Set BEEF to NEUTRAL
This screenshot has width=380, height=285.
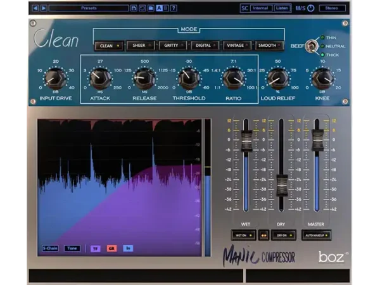332,46
